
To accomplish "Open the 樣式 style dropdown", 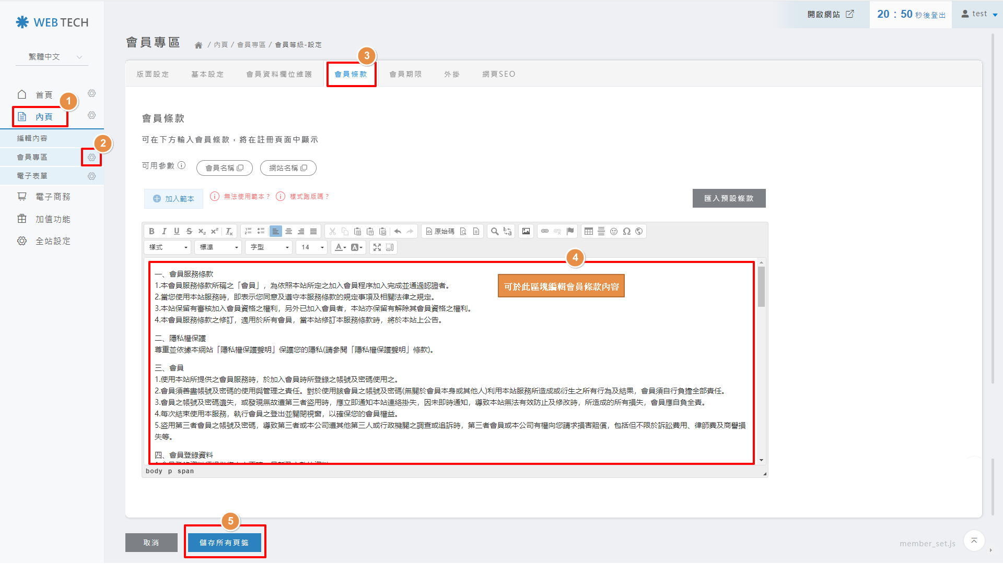I will pos(168,248).
